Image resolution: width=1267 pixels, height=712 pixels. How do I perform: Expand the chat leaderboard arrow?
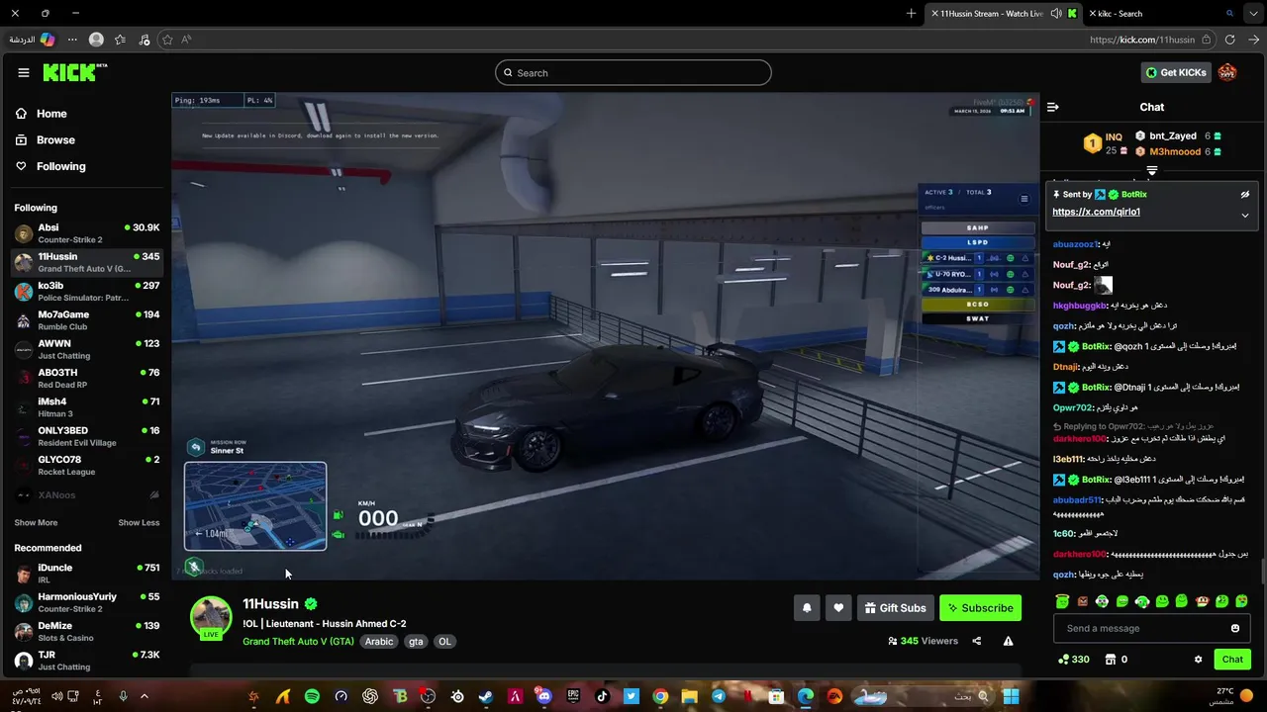(x=1151, y=170)
